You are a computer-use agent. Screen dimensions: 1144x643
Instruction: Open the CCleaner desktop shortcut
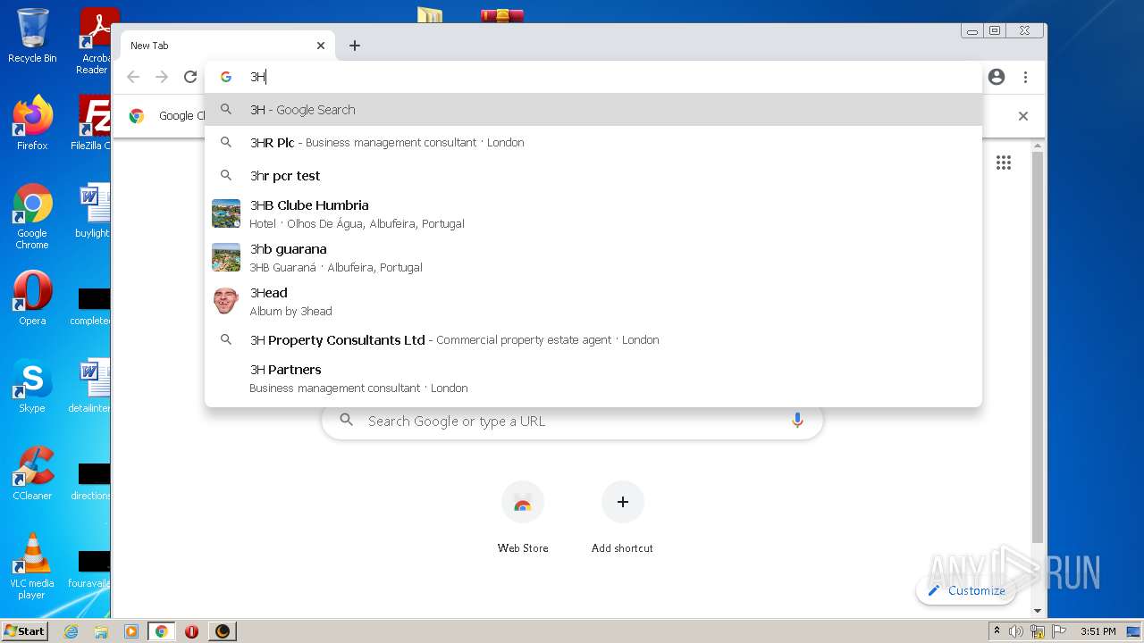coord(32,473)
